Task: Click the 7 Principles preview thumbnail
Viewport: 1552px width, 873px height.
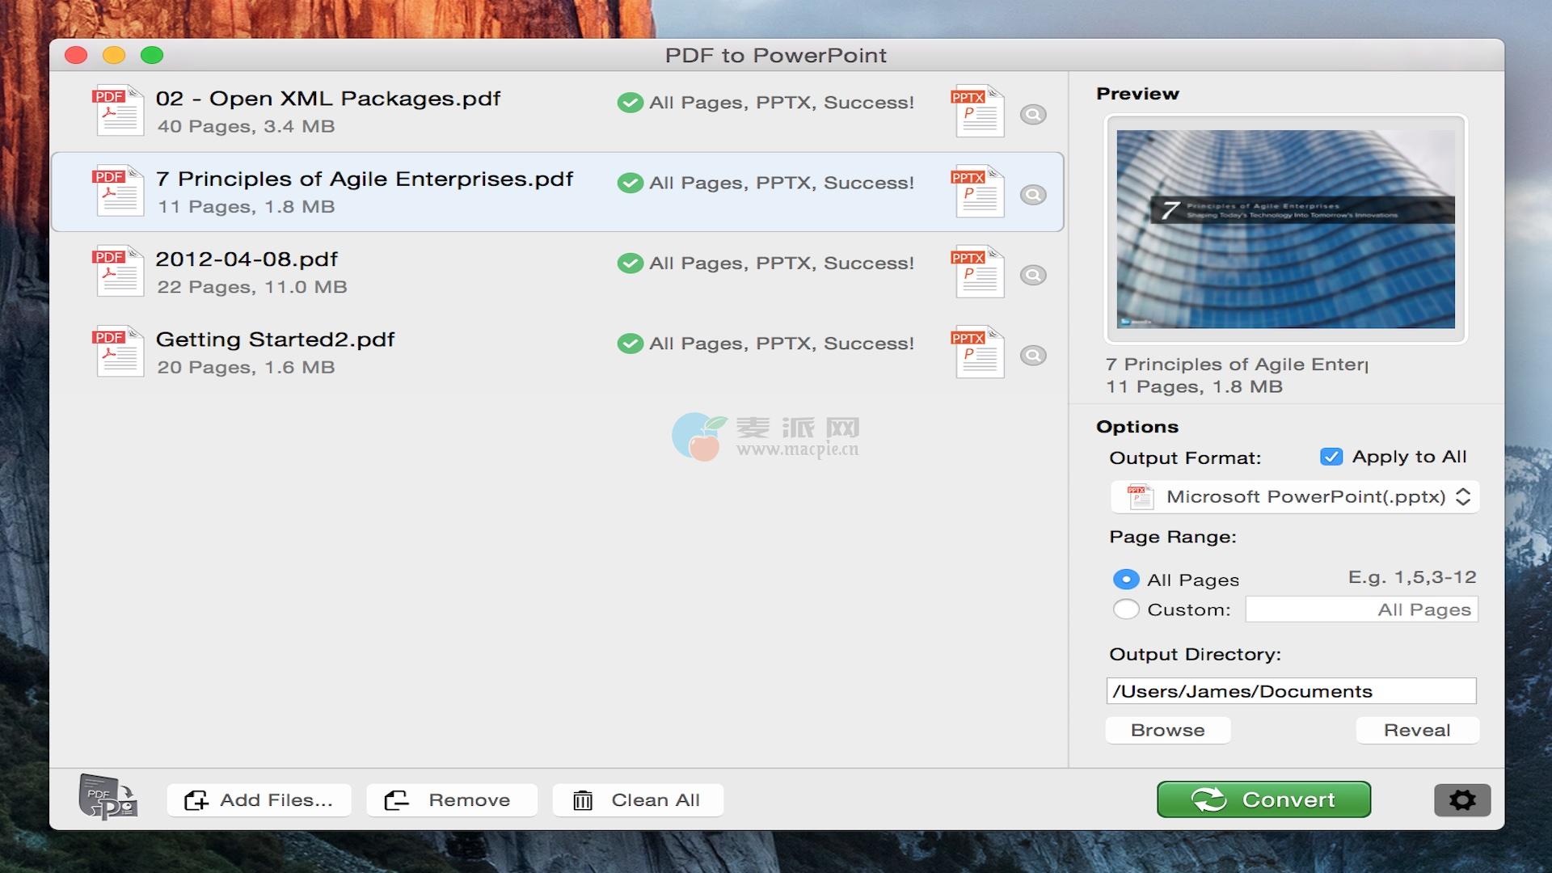Action: [1285, 229]
